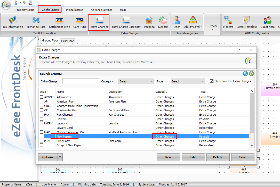Switch to the Ground Floor tab

point(50,40)
